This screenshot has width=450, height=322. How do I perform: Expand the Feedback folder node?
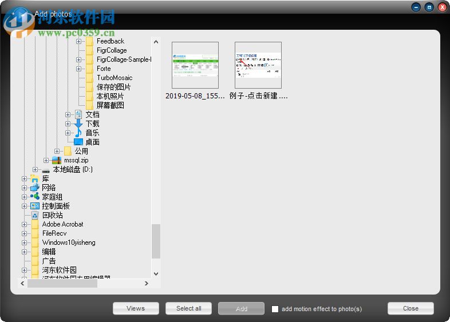[x=78, y=41]
